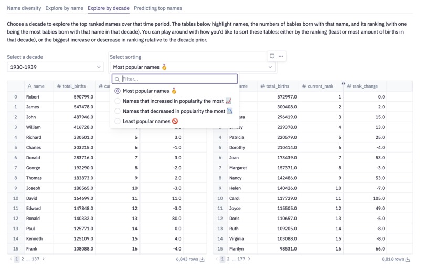Click rank change value 105.0

click(378, 198)
